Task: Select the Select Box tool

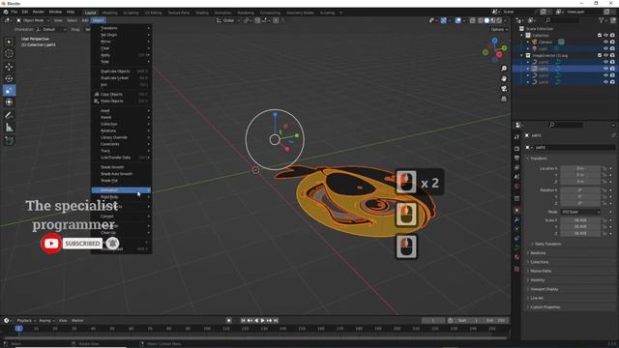Action: point(9,42)
